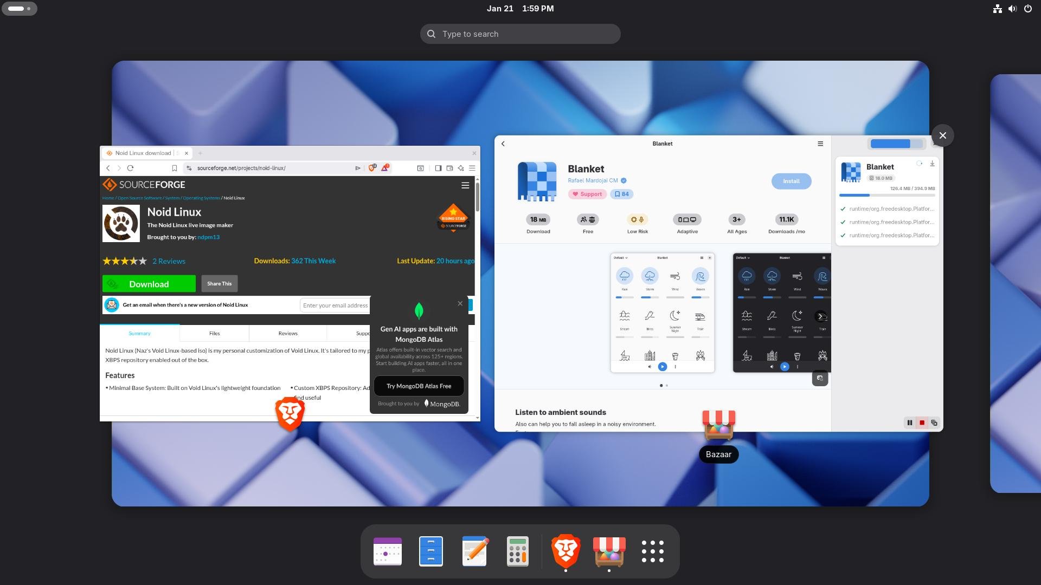The image size is (1041, 585).
Task: Open Brave Rewards triangle icon
Action: coord(385,168)
